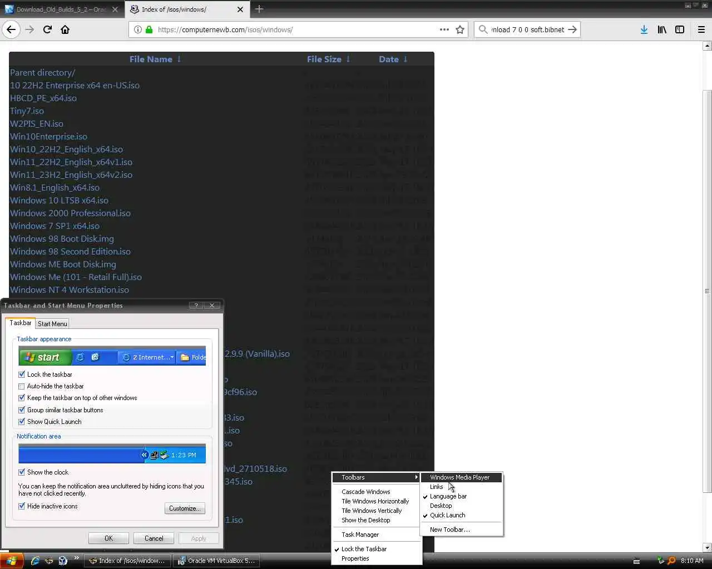Click Cancel in Taskbar Properties dialog
This screenshot has width=712, height=569.
click(154, 538)
